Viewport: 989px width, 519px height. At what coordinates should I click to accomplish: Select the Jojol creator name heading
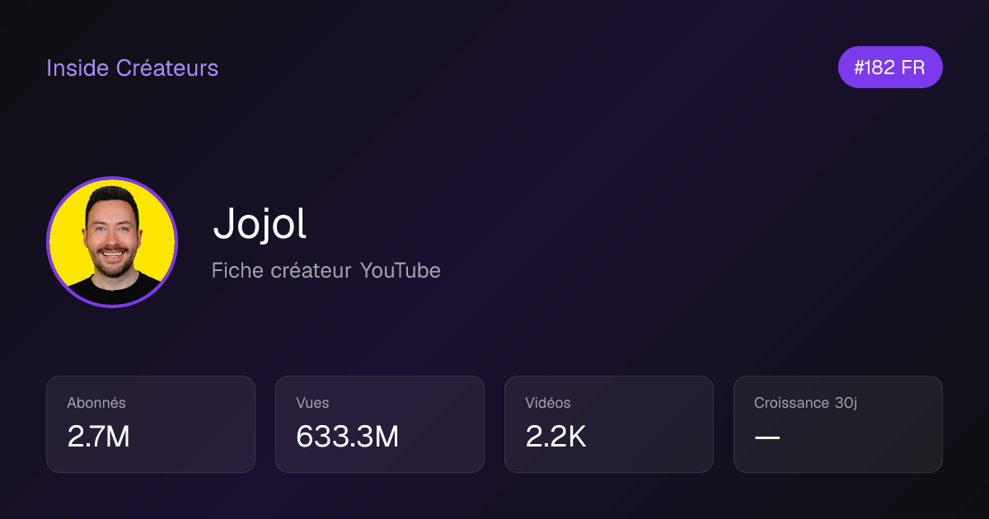click(260, 223)
